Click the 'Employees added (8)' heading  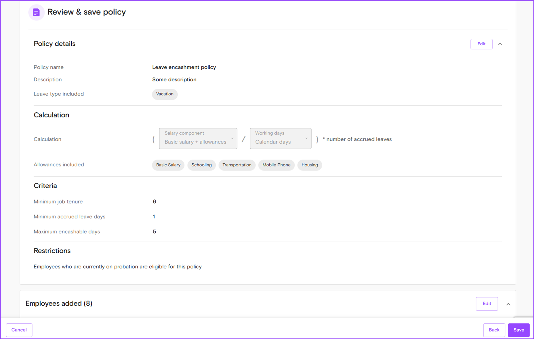pyautogui.click(x=59, y=304)
